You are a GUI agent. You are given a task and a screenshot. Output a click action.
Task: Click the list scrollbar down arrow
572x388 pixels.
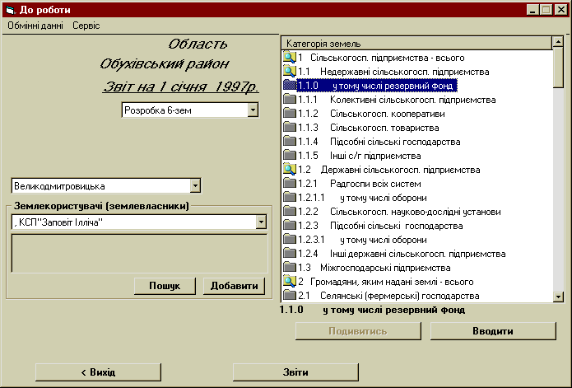558,297
